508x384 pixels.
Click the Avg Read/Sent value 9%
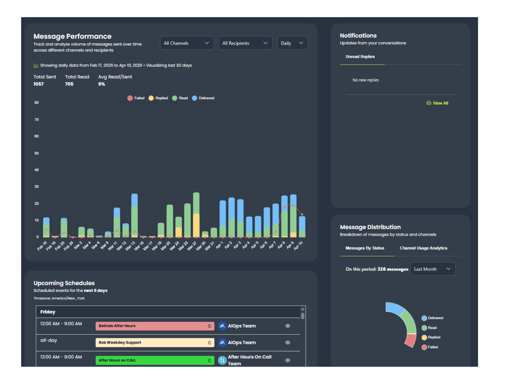(102, 84)
